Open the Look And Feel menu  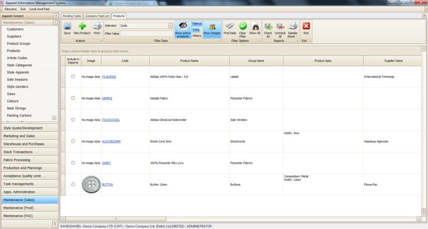tap(39, 9)
